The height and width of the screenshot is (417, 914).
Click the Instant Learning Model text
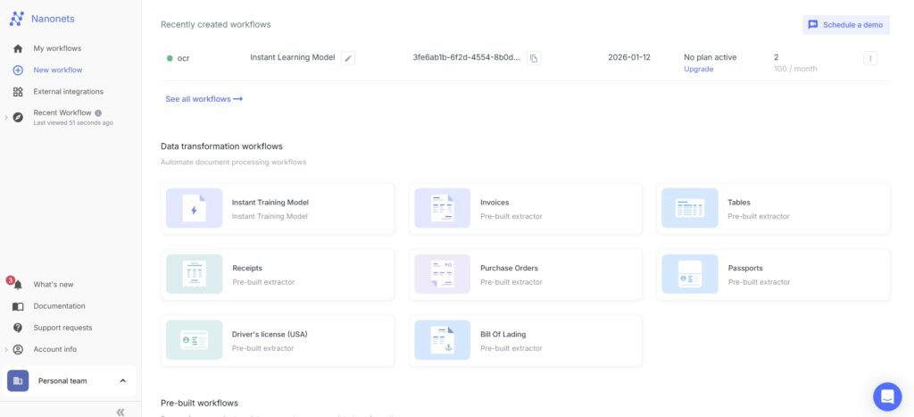coord(293,57)
